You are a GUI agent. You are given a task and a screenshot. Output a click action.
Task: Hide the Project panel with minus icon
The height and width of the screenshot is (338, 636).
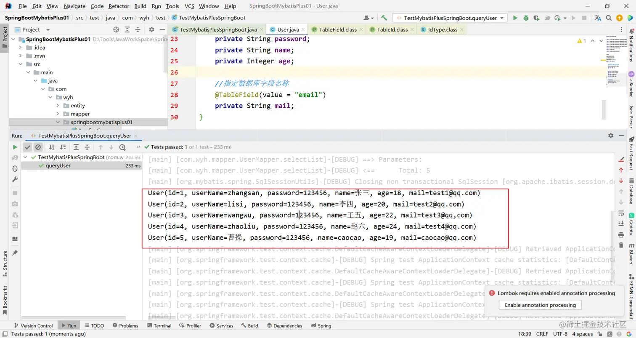pyautogui.click(x=162, y=29)
